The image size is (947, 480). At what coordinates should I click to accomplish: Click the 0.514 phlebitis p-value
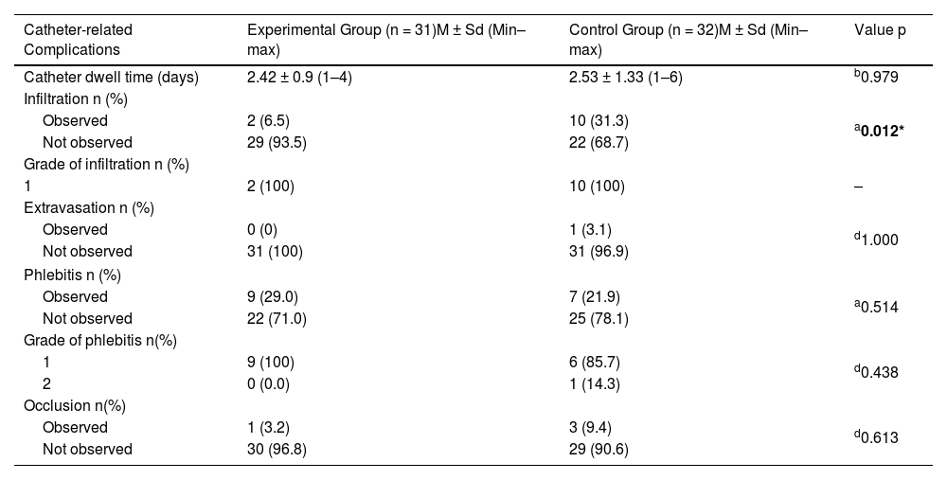pos(880,307)
